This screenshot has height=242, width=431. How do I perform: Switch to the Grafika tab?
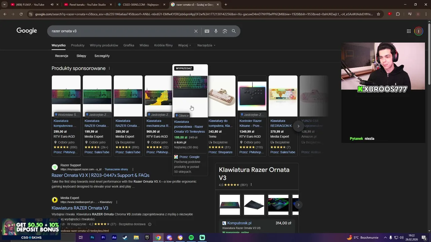point(129,45)
